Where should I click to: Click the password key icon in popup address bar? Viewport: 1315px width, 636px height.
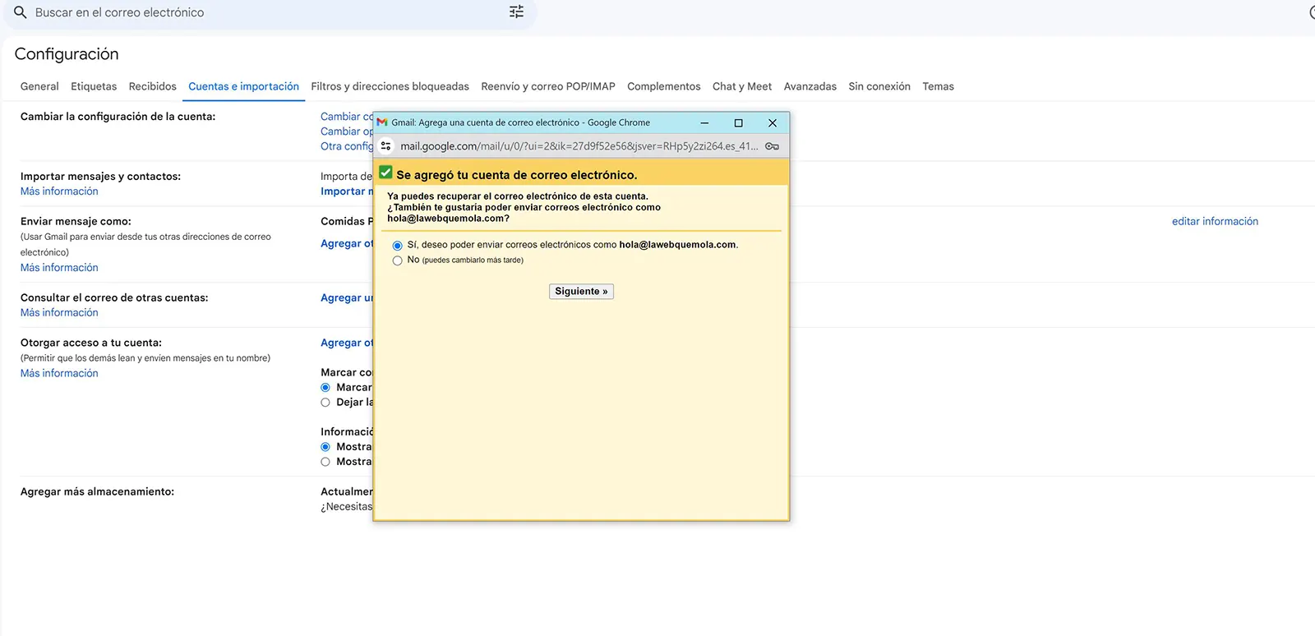772,146
